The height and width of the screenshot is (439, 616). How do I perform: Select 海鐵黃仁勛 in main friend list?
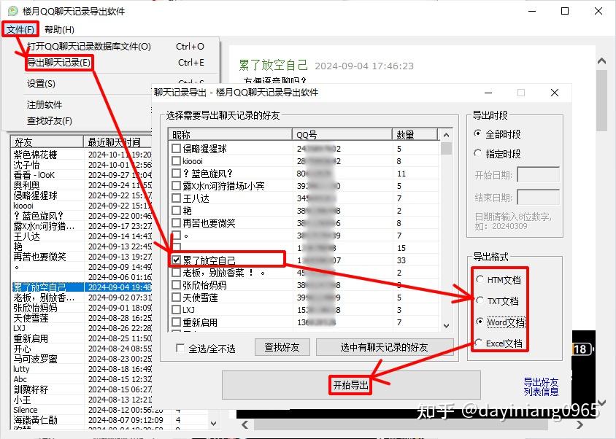(35, 420)
